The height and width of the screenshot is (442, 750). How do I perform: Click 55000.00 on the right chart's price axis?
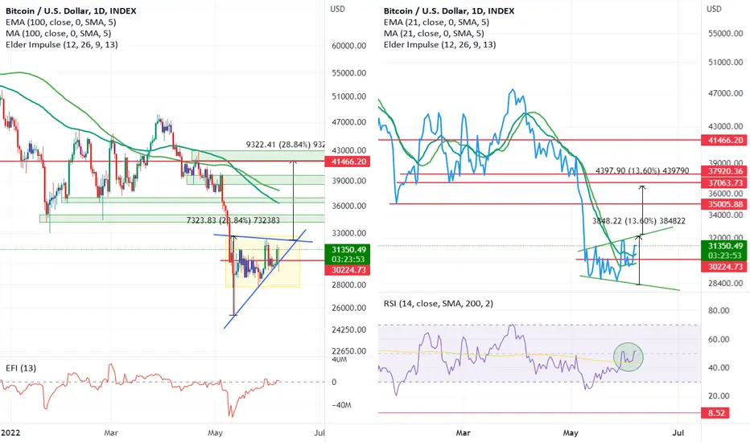pyautogui.click(x=726, y=34)
